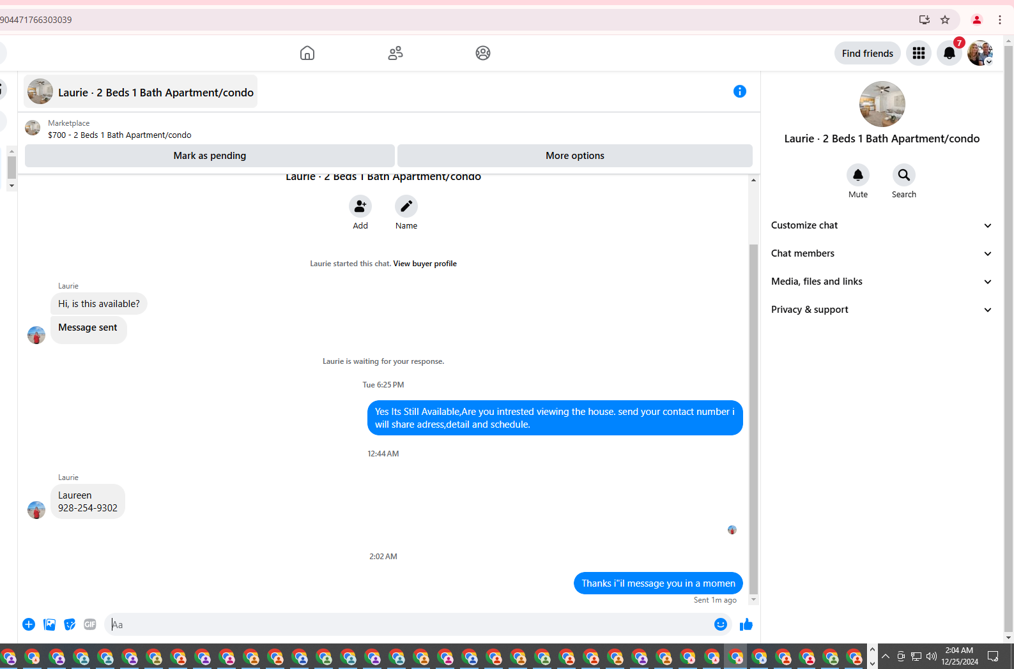Click the 'Hi, is this available?' message
Screen dimensions: 1014x669
pyautogui.click(x=99, y=304)
